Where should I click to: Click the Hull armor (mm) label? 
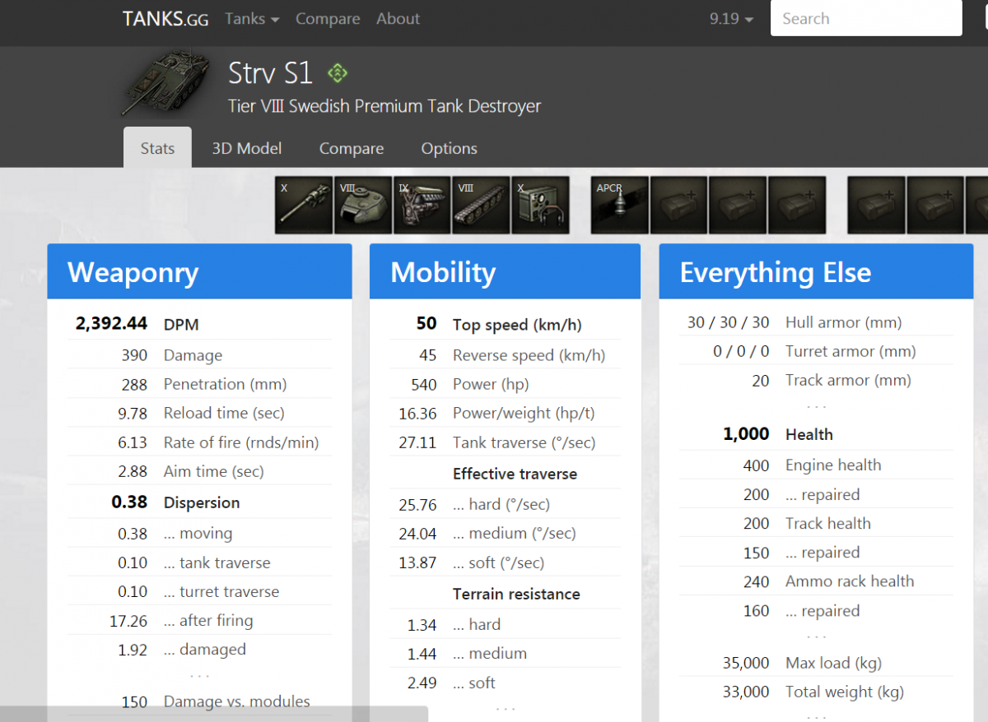pos(844,322)
